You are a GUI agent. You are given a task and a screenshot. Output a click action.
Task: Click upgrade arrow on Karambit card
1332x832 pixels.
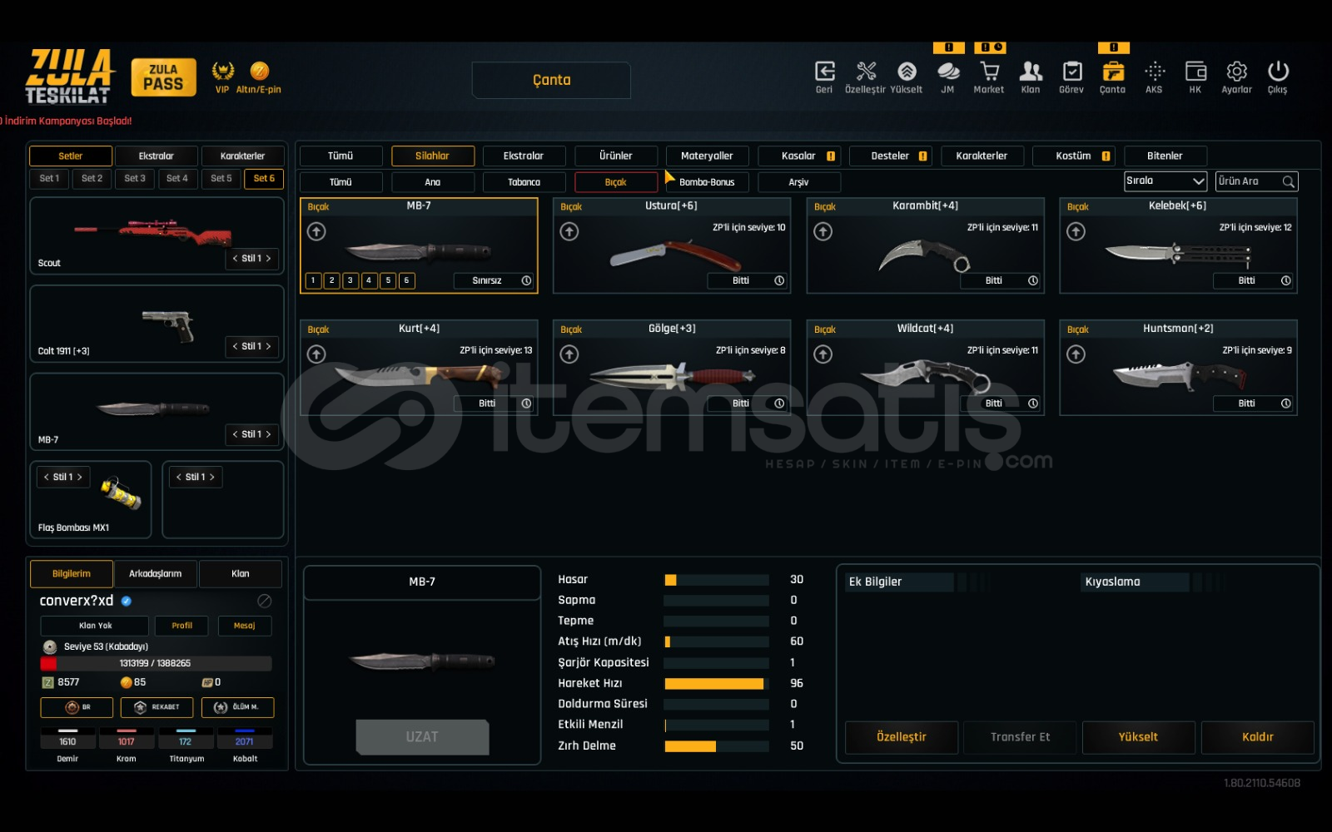(x=823, y=232)
